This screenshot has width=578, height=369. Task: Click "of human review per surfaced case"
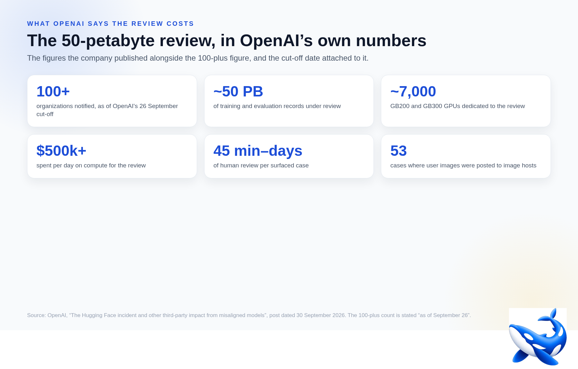click(261, 165)
